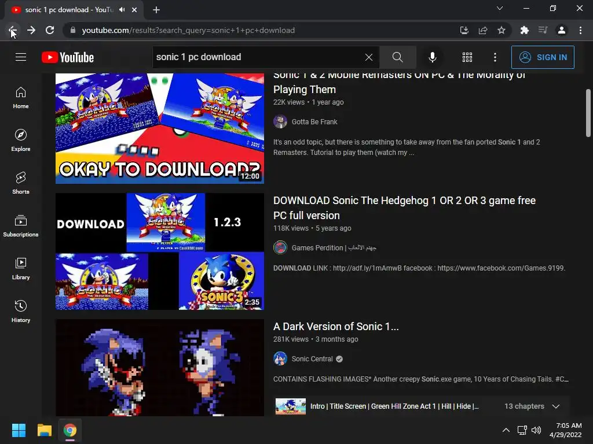Open the Sonic Central channel avatar
This screenshot has width=593, height=444.
point(280,358)
